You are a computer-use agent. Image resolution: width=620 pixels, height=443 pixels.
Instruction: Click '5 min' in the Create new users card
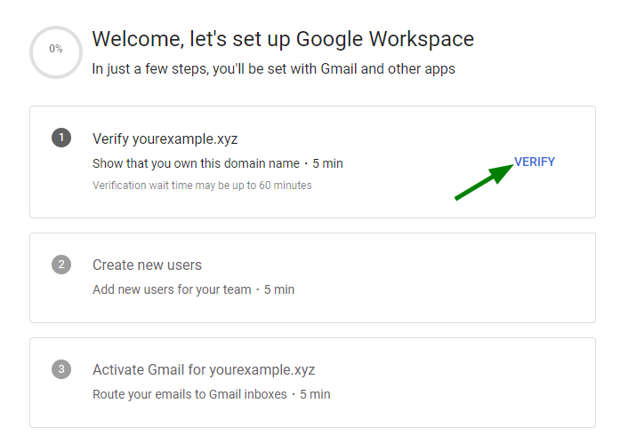(x=279, y=289)
